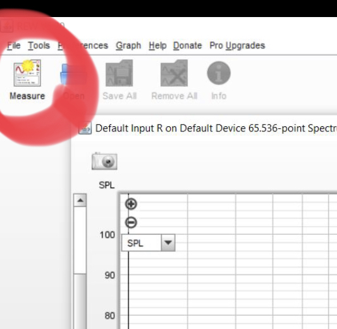Click the 90 axis label
337x329 pixels.
click(x=110, y=275)
